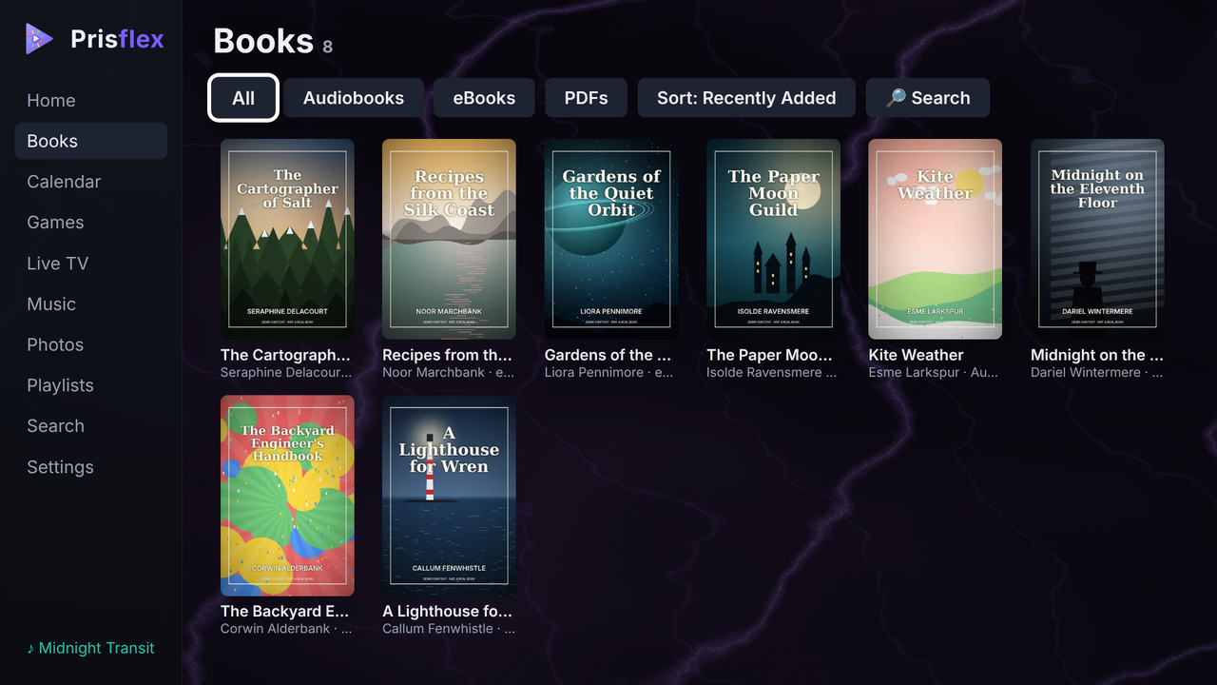Click the Liora Pennimore author line
The width and height of the screenshot is (1217, 685).
(x=611, y=373)
